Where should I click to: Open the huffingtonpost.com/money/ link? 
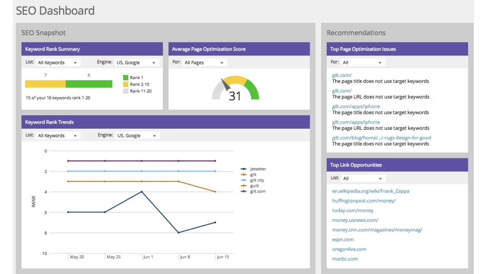364,201
